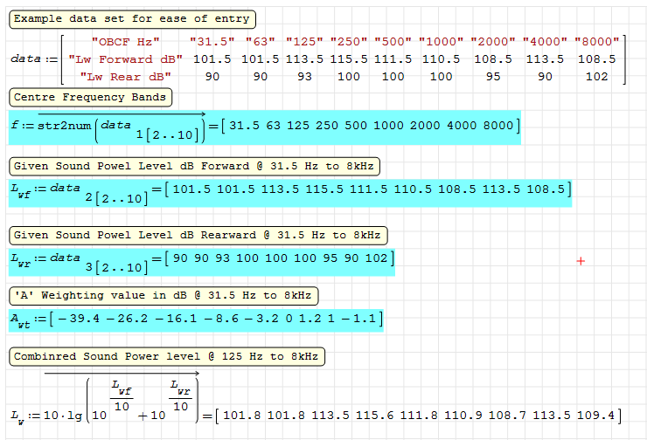Select the 109.4 result in the Lw output vector
Image resolution: width=647 pixels, height=440 pixels.
pyautogui.click(x=602, y=415)
